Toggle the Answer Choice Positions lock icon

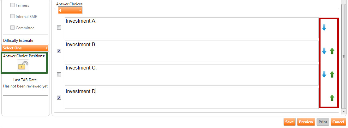[23, 65]
